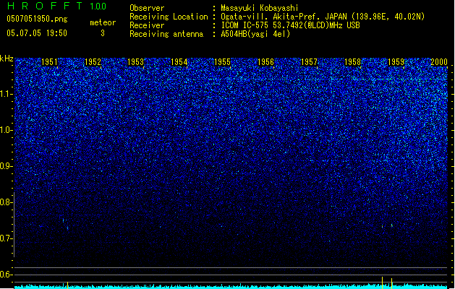Click the A504HB(yagi 4el) antenna value
Image resolution: width=455 pixels, height=289 pixels.
(255, 34)
